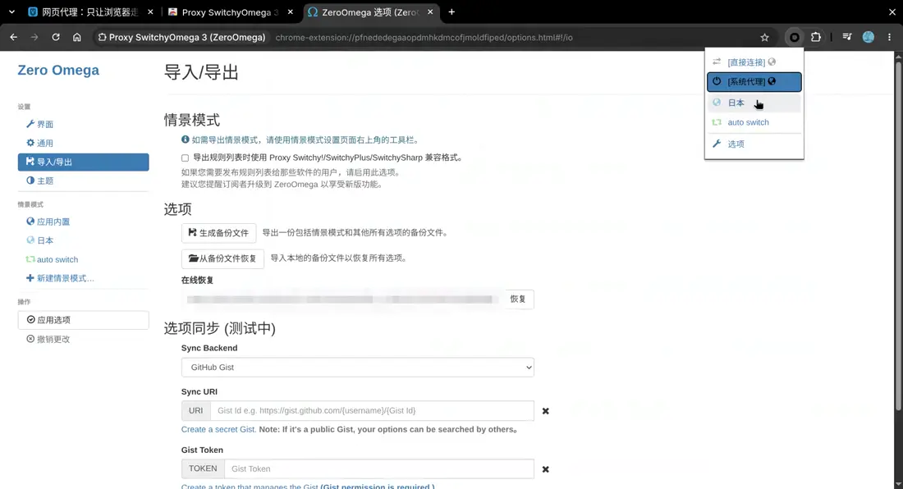Enable the Proxy Switchy! compatible format checkbox
This screenshot has height=489, width=903.
(185, 158)
